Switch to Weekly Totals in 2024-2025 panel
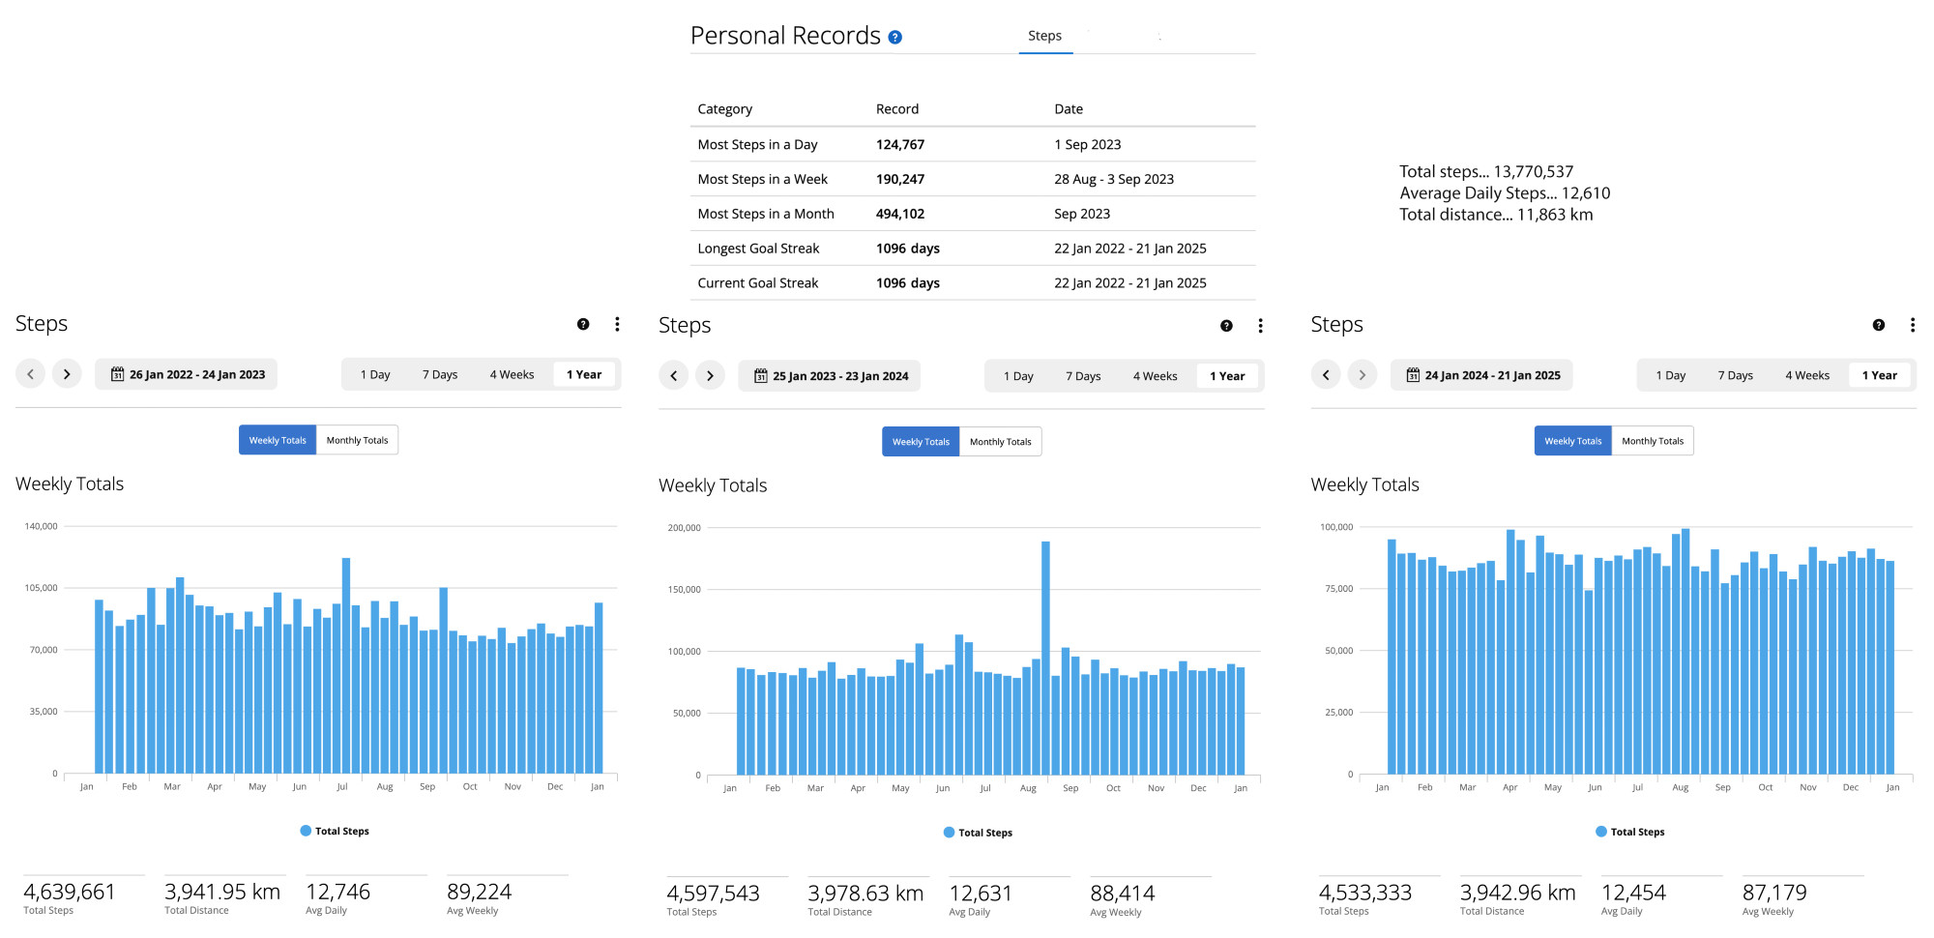The height and width of the screenshot is (938, 1934). tap(1573, 441)
